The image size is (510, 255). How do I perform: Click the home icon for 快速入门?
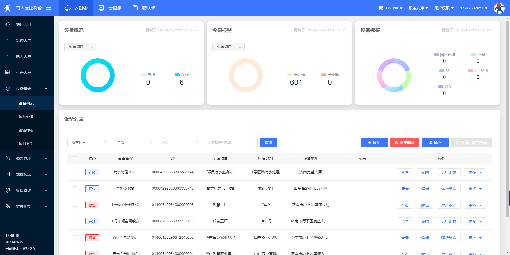[8, 24]
